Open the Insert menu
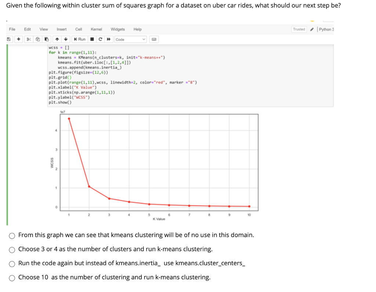Viewport: 376px width, 292px height. [x=62, y=29]
